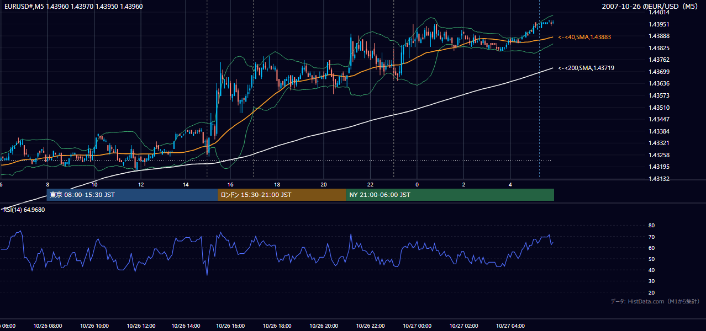The height and width of the screenshot is (331, 706).
Task: Click hour tick 22 under the price chart
Action: click(x=371, y=184)
